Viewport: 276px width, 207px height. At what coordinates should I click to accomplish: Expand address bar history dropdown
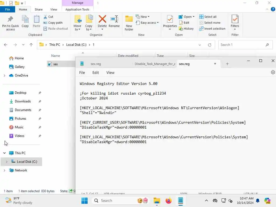pyautogui.click(x=200, y=45)
